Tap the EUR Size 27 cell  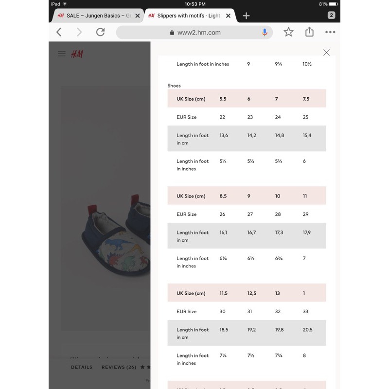point(250,214)
